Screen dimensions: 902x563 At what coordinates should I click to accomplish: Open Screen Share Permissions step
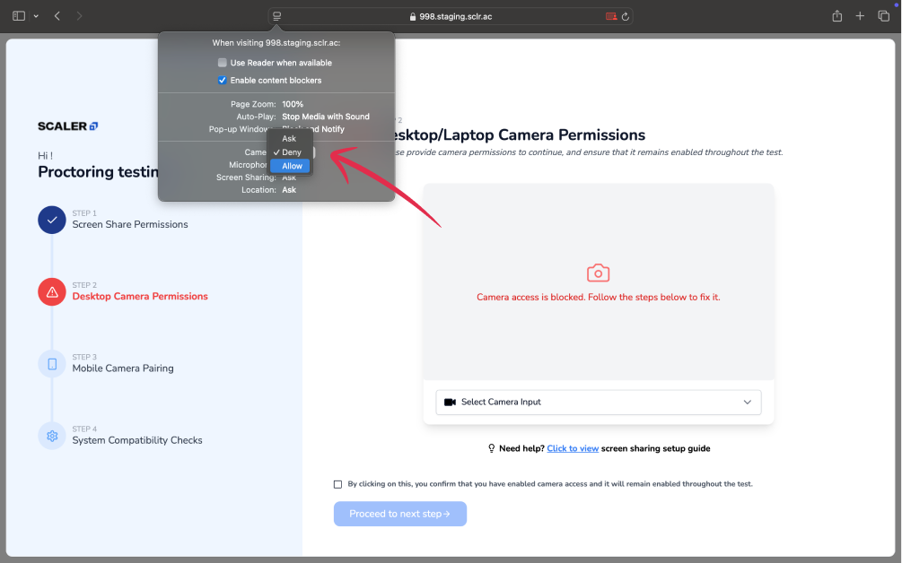click(x=130, y=225)
